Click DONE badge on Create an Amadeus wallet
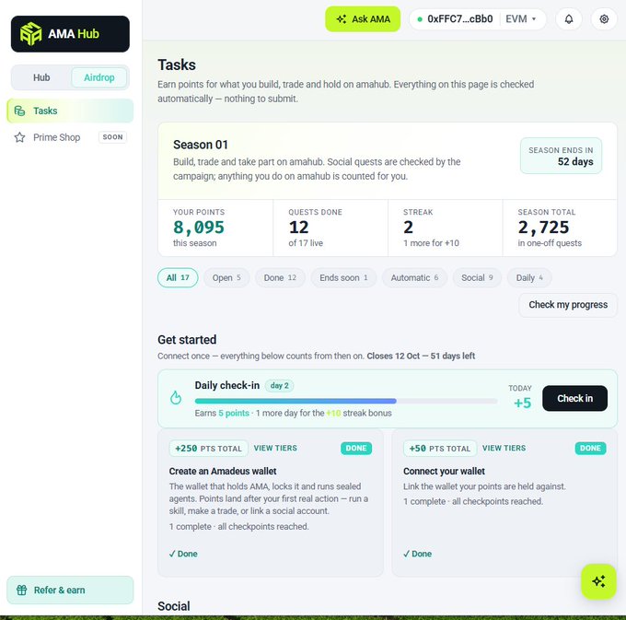The height and width of the screenshot is (620, 626). pyautogui.click(x=356, y=449)
